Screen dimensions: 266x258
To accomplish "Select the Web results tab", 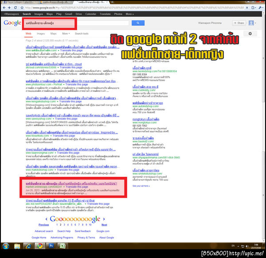I will tap(28, 34).
